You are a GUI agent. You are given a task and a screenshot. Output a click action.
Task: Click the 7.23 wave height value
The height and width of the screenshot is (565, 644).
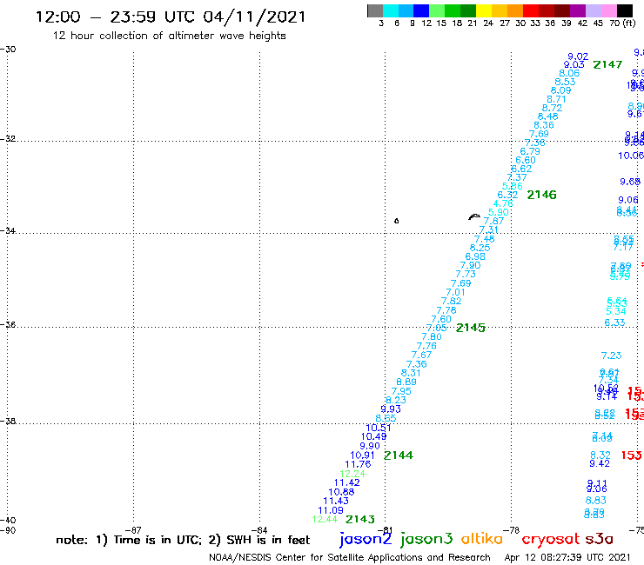tap(611, 356)
